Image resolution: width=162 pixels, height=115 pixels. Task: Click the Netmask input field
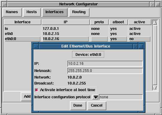(105, 71)
